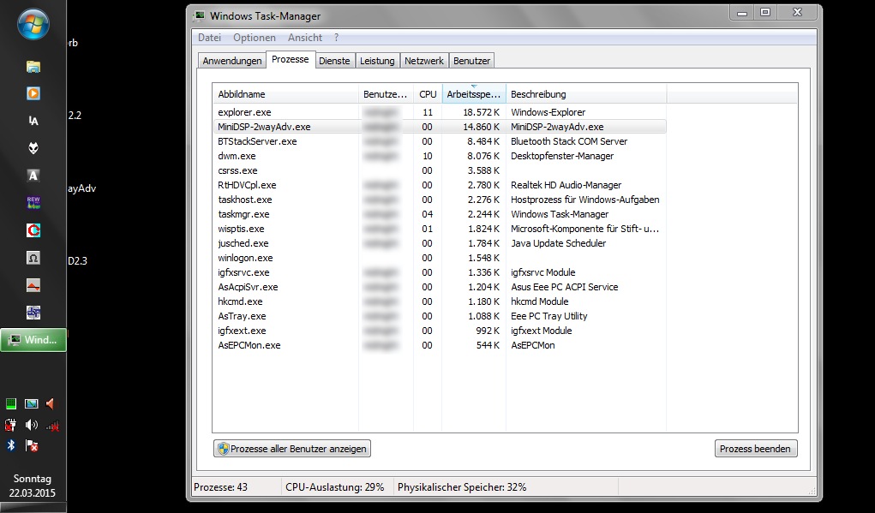This screenshot has width=875, height=513.
Task: Sort by the Arbeitsspe... column header
Action: point(474,94)
